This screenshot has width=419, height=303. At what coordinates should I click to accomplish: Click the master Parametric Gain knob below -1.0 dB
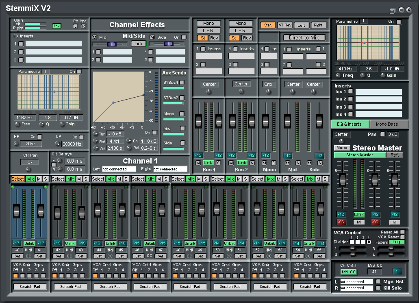[x=383, y=75]
